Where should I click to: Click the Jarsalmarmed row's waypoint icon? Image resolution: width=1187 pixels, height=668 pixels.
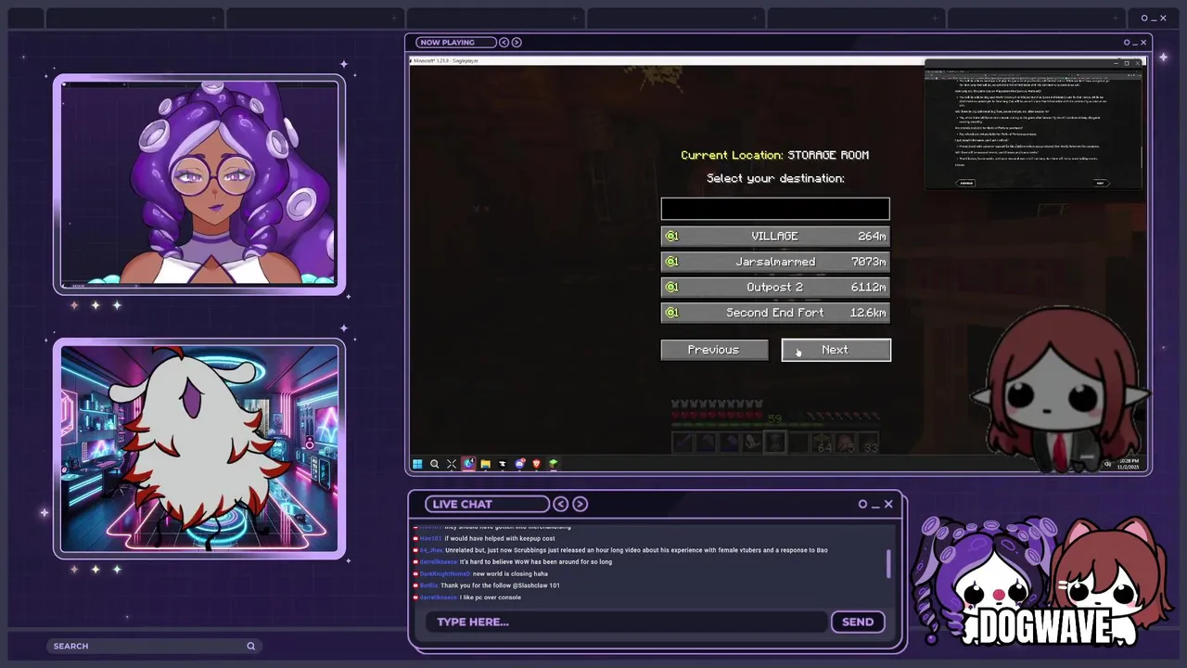pyautogui.click(x=671, y=262)
